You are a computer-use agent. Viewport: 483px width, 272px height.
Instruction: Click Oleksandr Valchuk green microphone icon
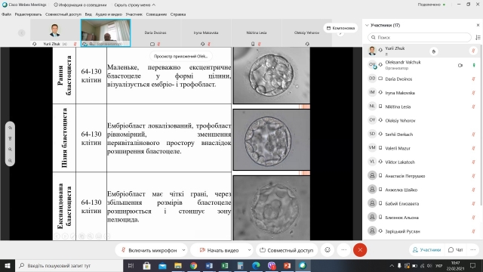point(474,66)
